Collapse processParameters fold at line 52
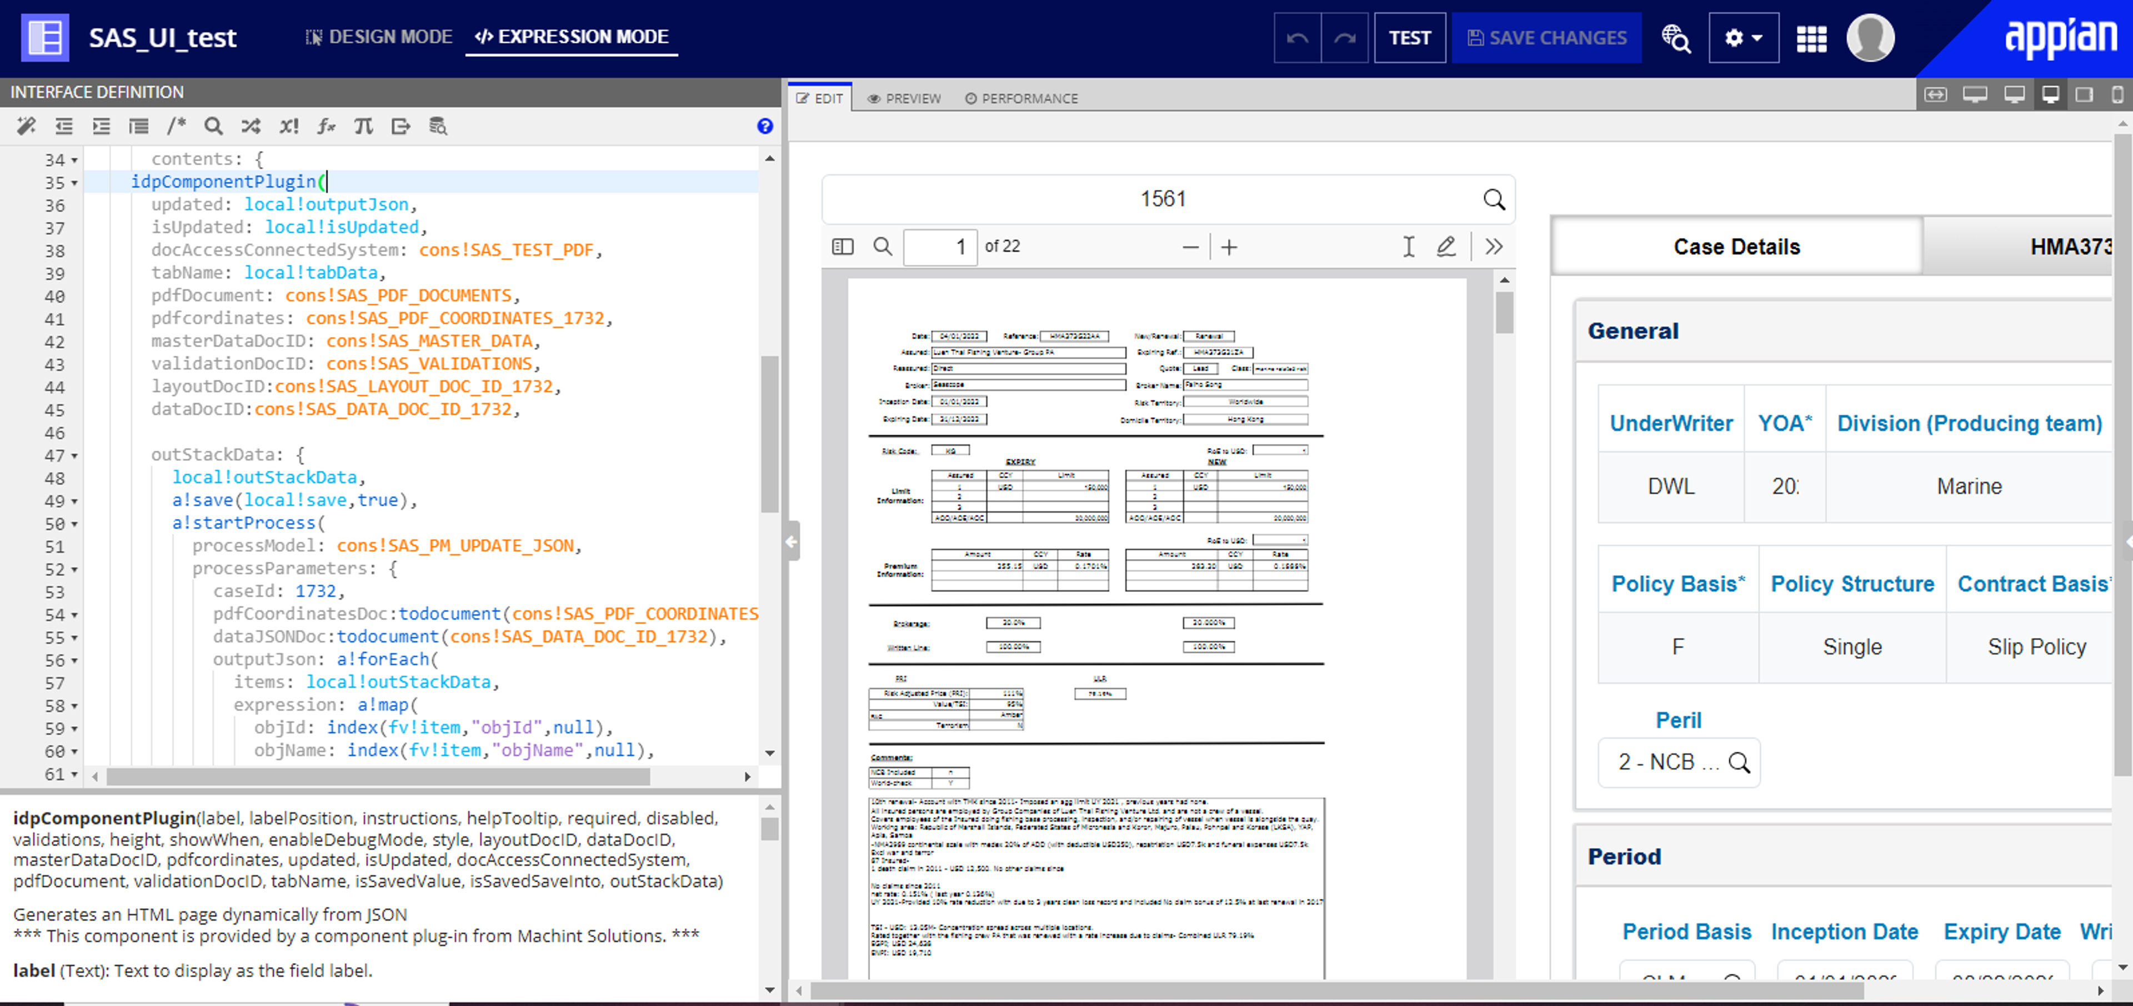The height and width of the screenshot is (1006, 2133). [74, 570]
